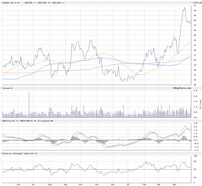Click the Millions label on the volume axis
The width and height of the screenshot is (202, 186).
click(200, 104)
